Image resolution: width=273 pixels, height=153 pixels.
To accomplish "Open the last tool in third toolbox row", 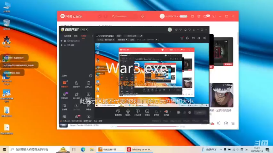I will tap(88, 107).
